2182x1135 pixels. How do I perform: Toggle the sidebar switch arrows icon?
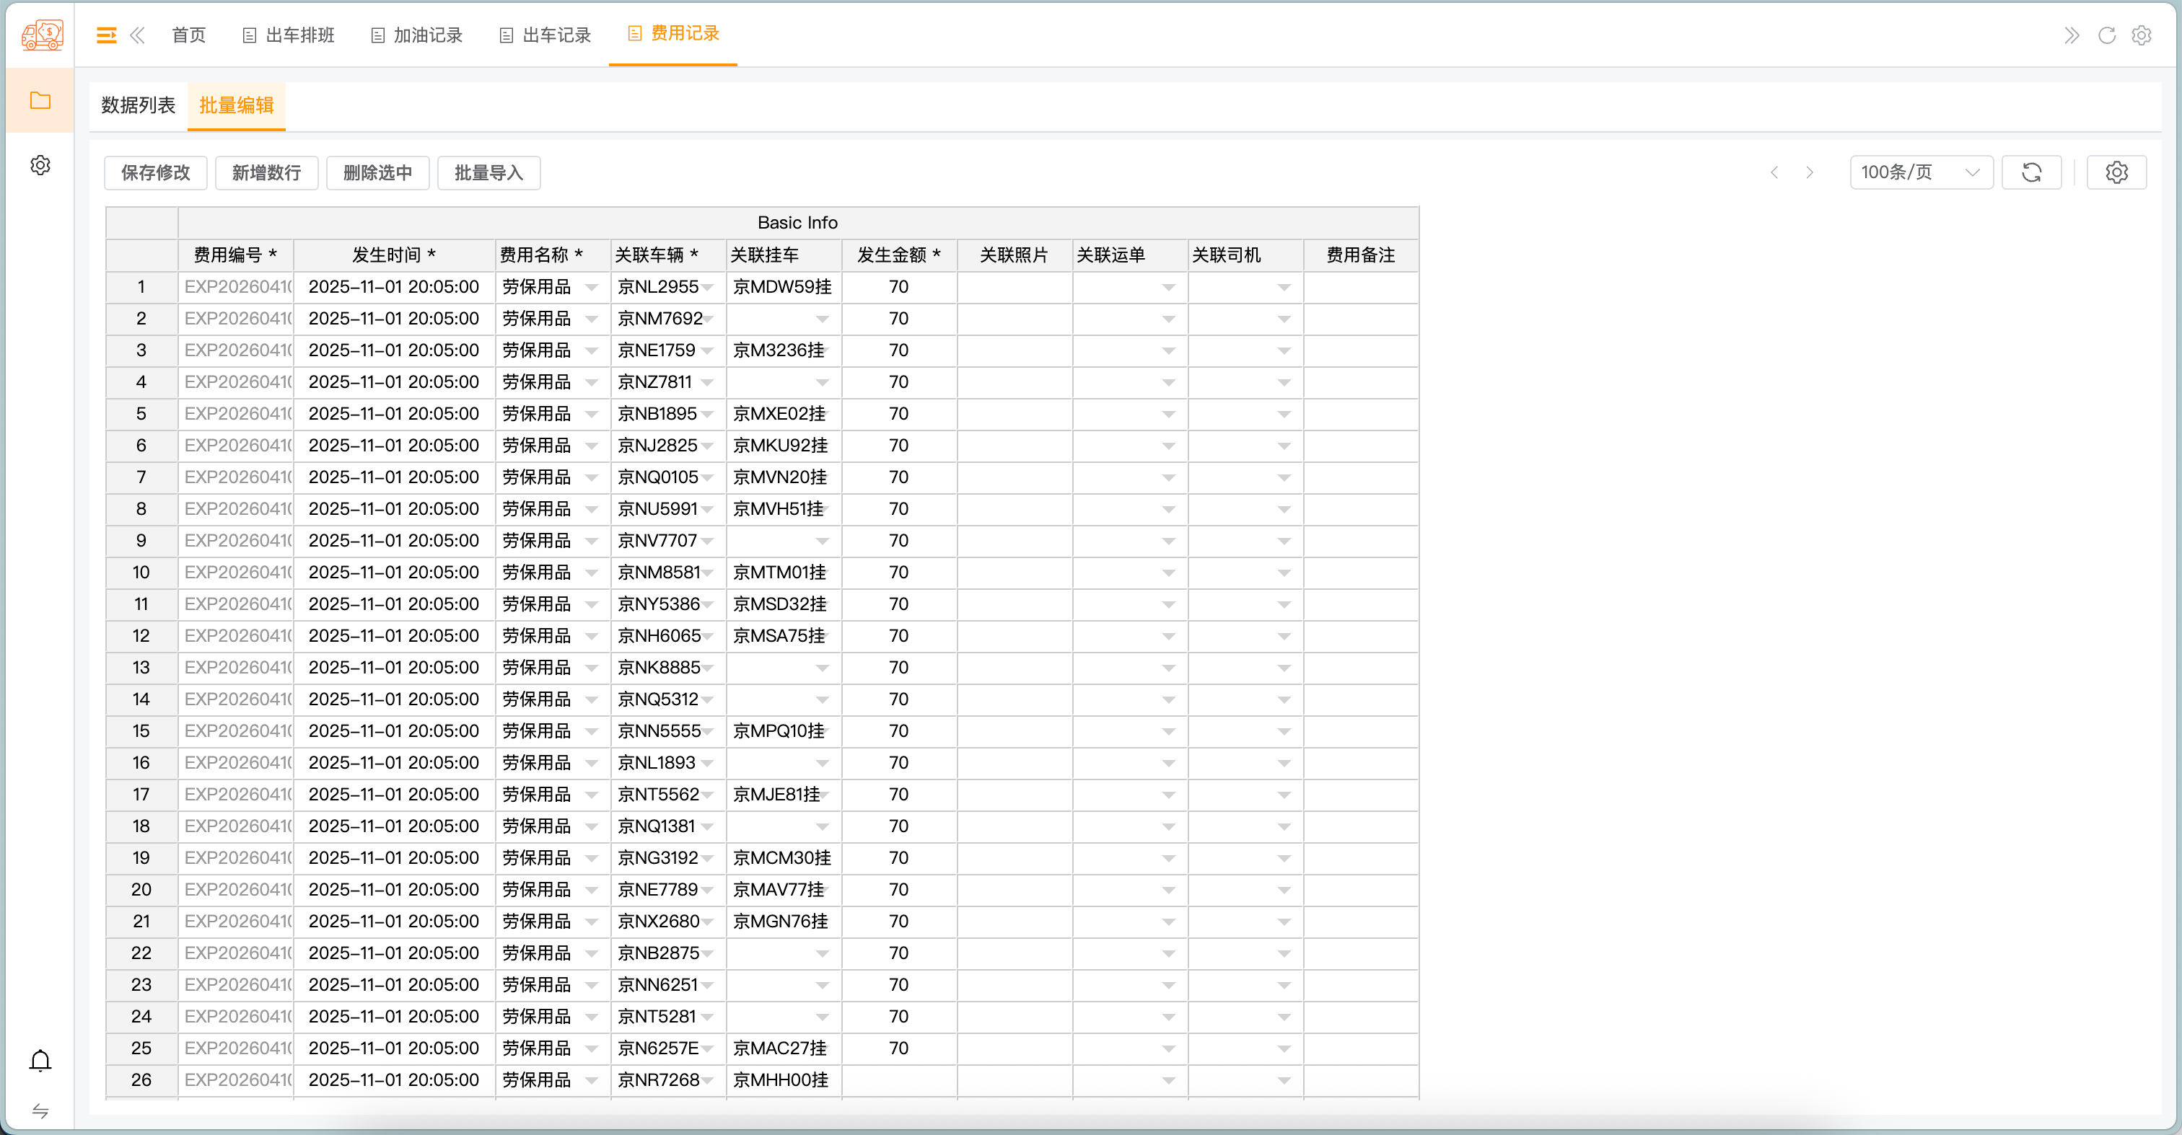click(x=40, y=1110)
